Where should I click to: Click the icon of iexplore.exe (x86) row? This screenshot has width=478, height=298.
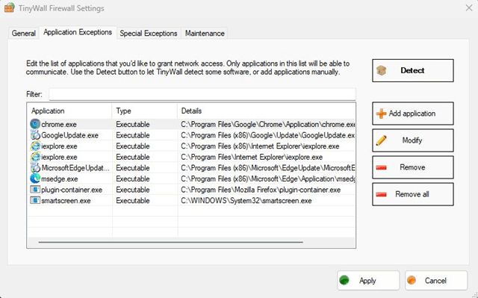35,146
